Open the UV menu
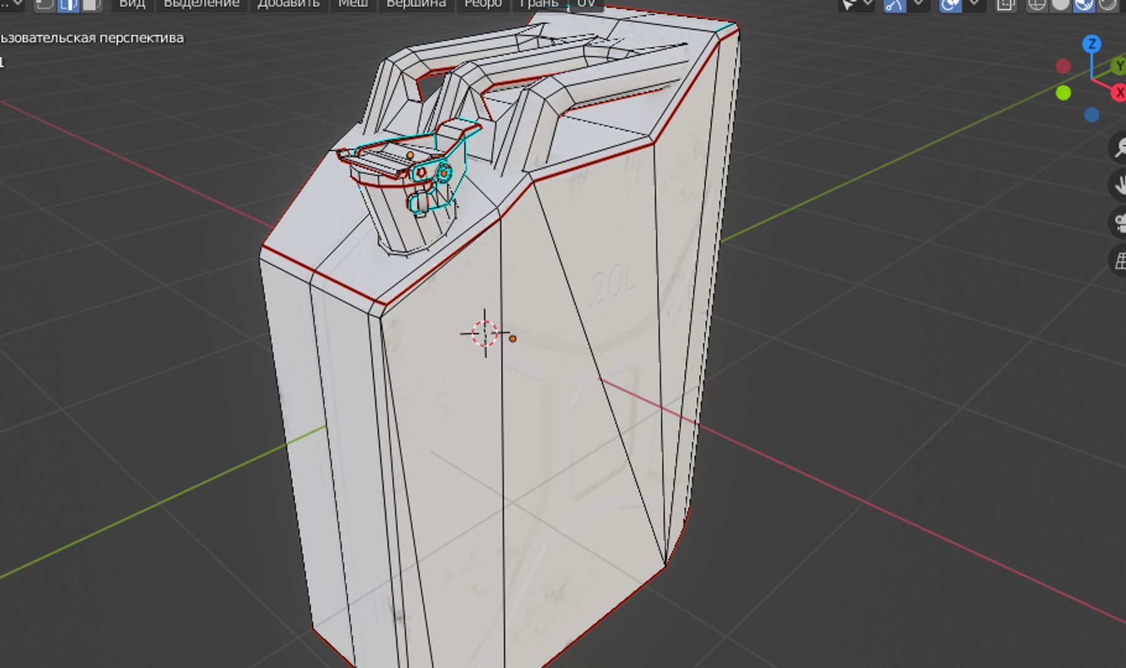Viewport: 1126px width, 668px height. coord(586,4)
